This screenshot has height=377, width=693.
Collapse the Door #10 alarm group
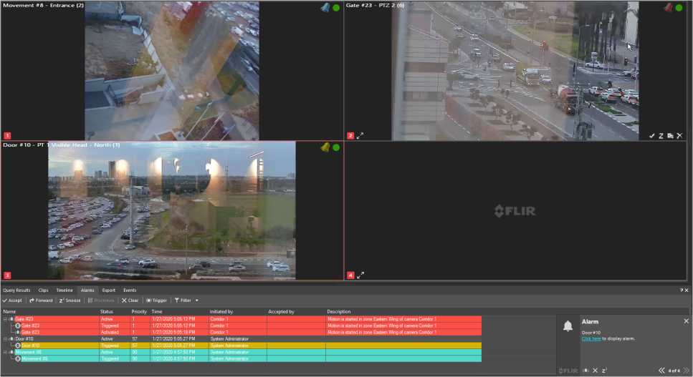(5, 338)
